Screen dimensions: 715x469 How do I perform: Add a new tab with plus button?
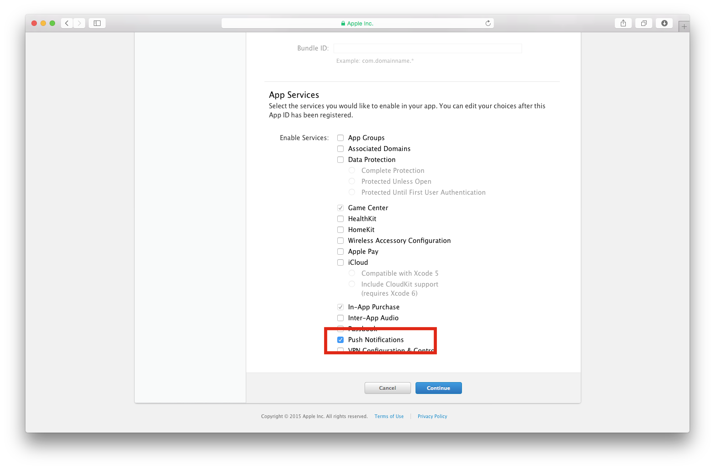coord(684,26)
